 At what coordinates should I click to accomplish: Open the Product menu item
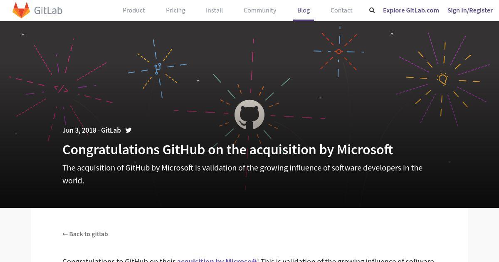134,10
